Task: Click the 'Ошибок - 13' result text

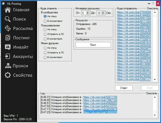Action: point(83,29)
